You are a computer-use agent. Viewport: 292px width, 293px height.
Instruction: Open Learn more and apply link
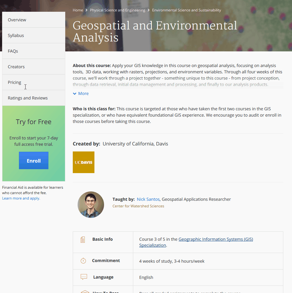tap(21, 198)
